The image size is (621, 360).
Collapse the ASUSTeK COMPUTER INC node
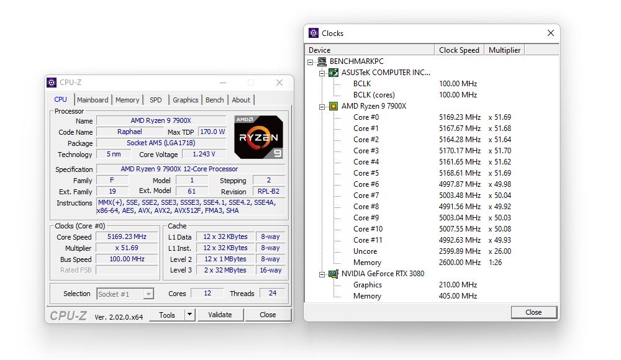(322, 73)
